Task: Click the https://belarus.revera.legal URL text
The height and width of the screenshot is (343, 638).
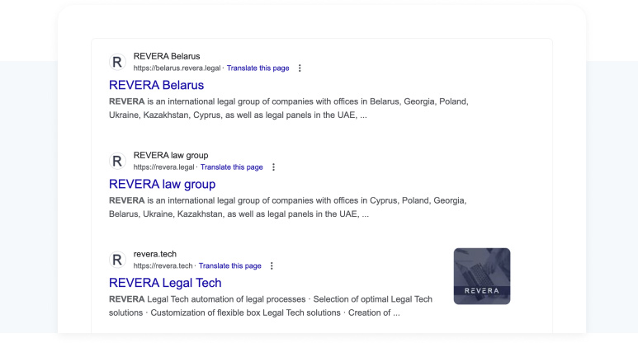Action: click(177, 68)
